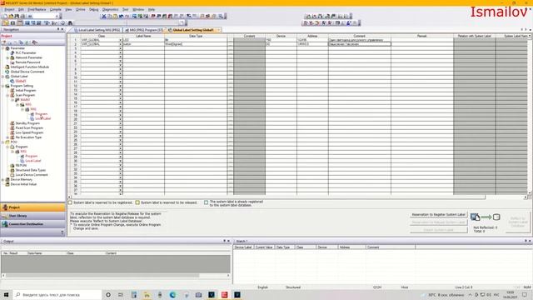The height and width of the screenshot is (300, 533).
Task: Open Class dropdown in row 1
Action: click(x=120, y=40)
